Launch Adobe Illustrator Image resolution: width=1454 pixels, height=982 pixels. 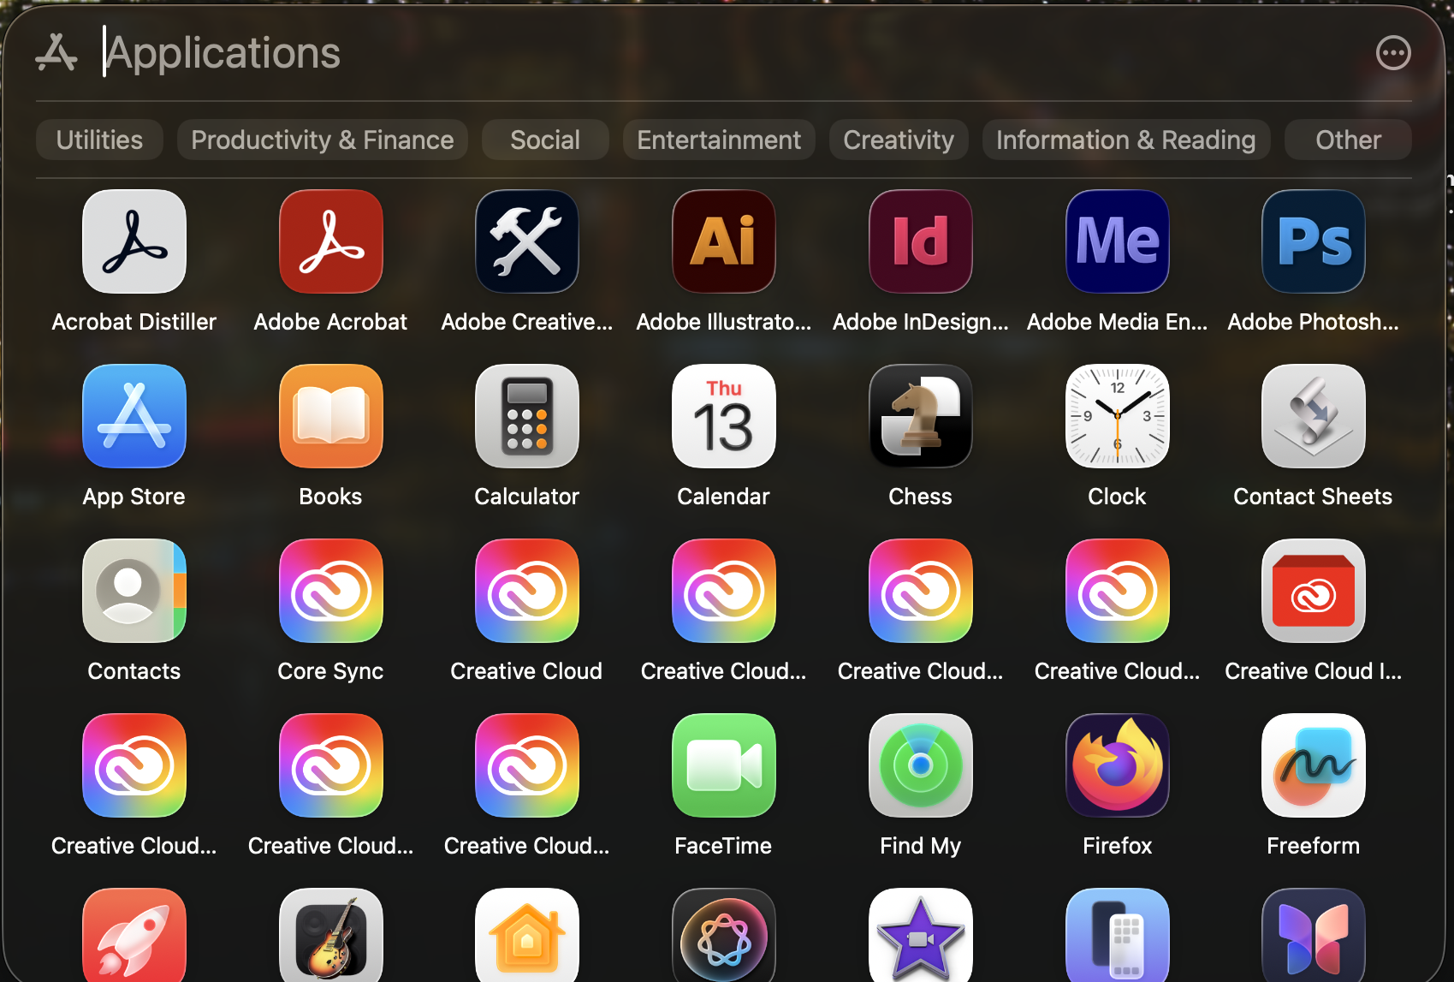[x=724, y=241]
